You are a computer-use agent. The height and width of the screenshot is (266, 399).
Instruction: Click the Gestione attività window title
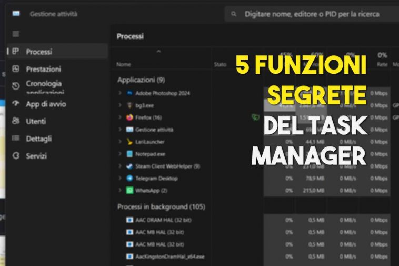(54, 14)
